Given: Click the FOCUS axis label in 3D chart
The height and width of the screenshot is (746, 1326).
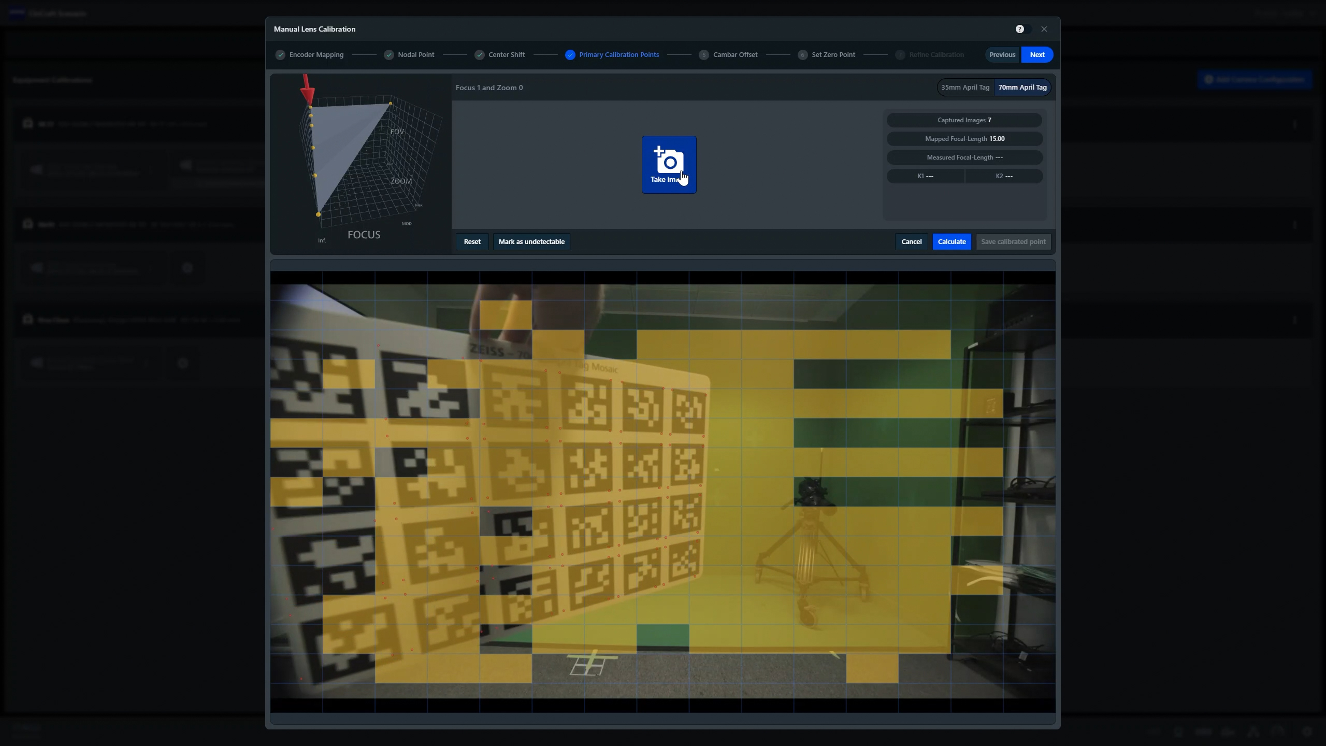Looking at the screenshot, I should pos(364,235).
